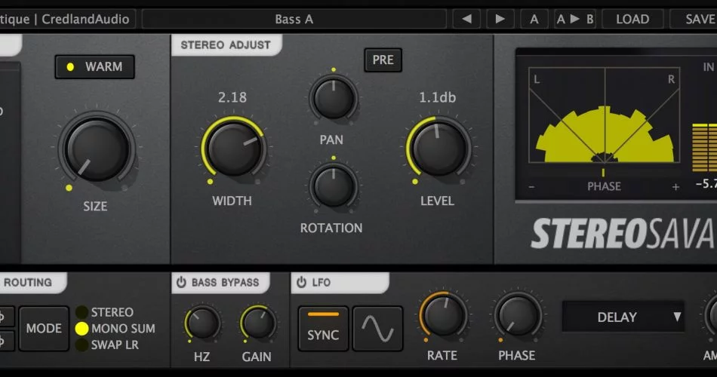Click the ROTATION knob
717x377 pixels.
[x=334, y=185]
